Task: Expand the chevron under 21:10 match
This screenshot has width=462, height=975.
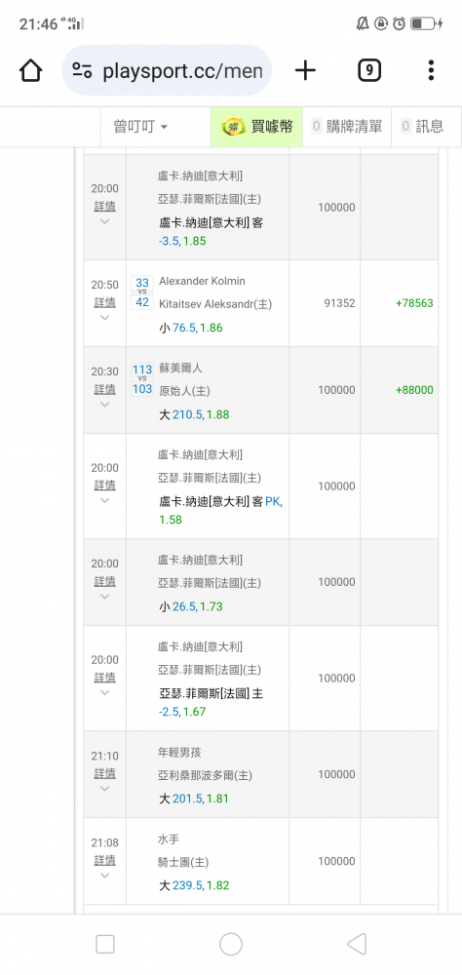Action: 104,789
